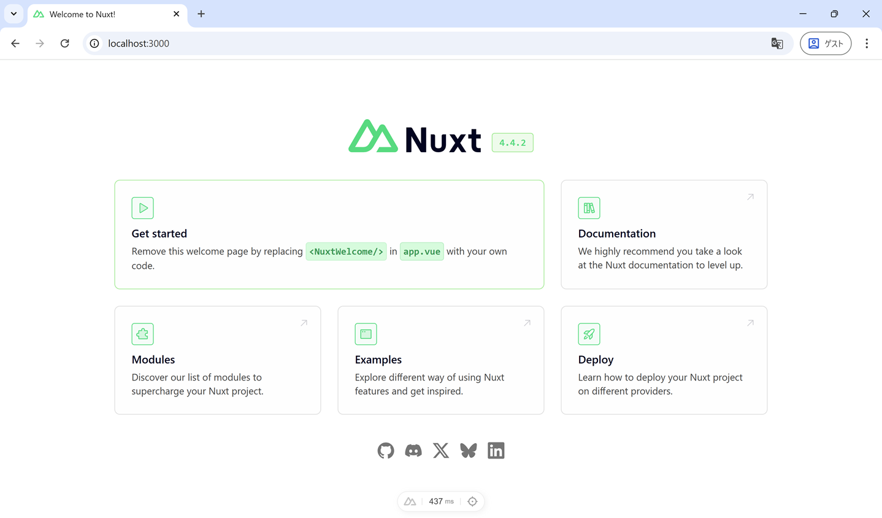Open the tab search dropdown
This screenshot has width=882, height=518.
[13, 14]
